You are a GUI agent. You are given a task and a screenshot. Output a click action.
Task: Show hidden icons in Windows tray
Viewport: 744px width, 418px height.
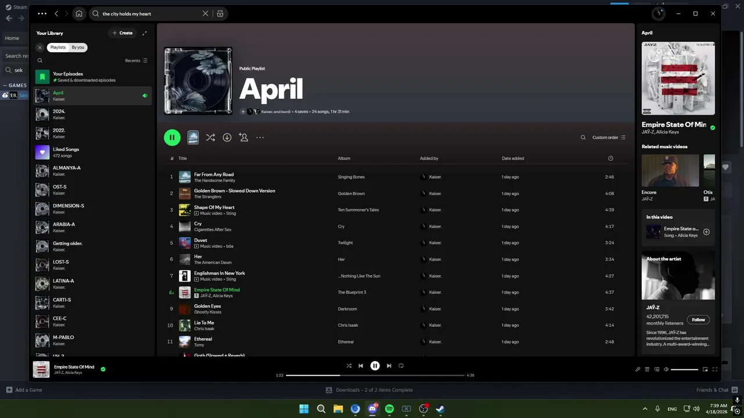pos(645,409)
